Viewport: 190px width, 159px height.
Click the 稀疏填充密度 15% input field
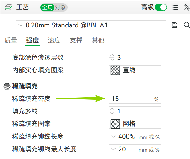click(132, 99)
